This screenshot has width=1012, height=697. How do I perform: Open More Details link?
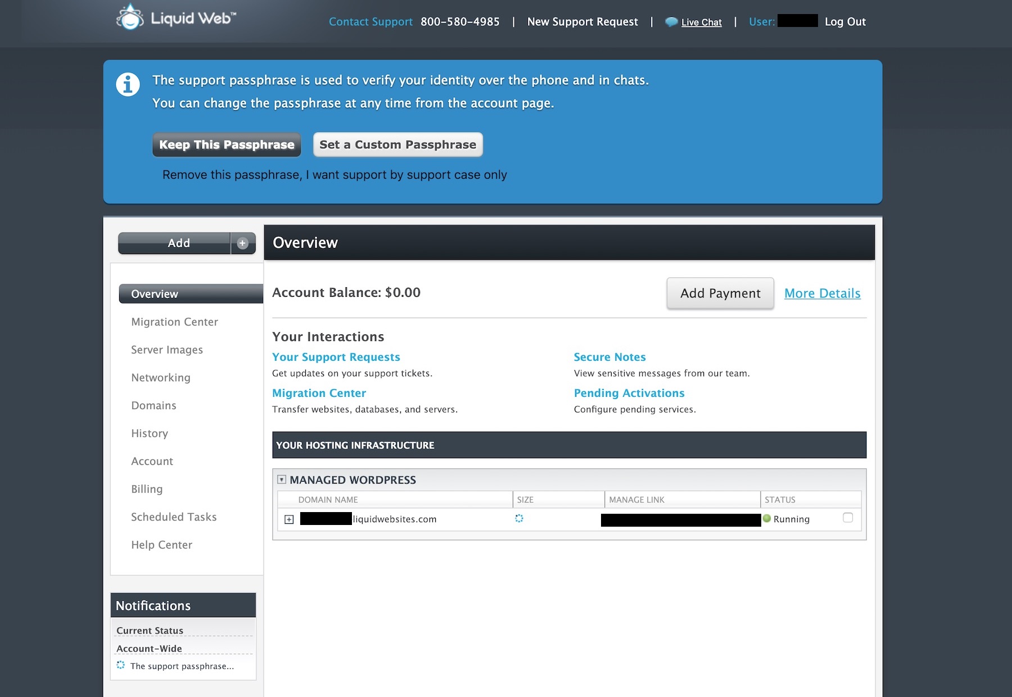(822, 293)
